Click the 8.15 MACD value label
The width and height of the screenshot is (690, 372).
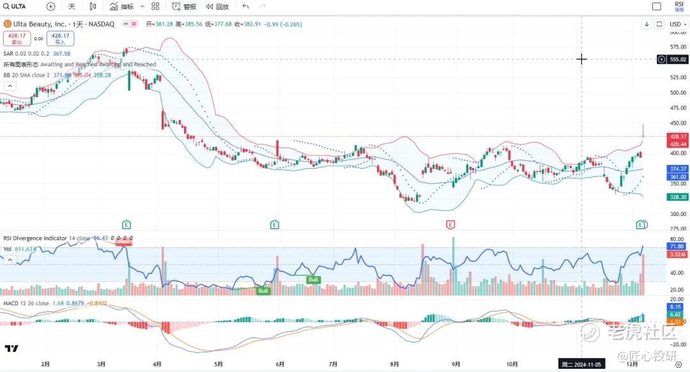coord(675,307)
